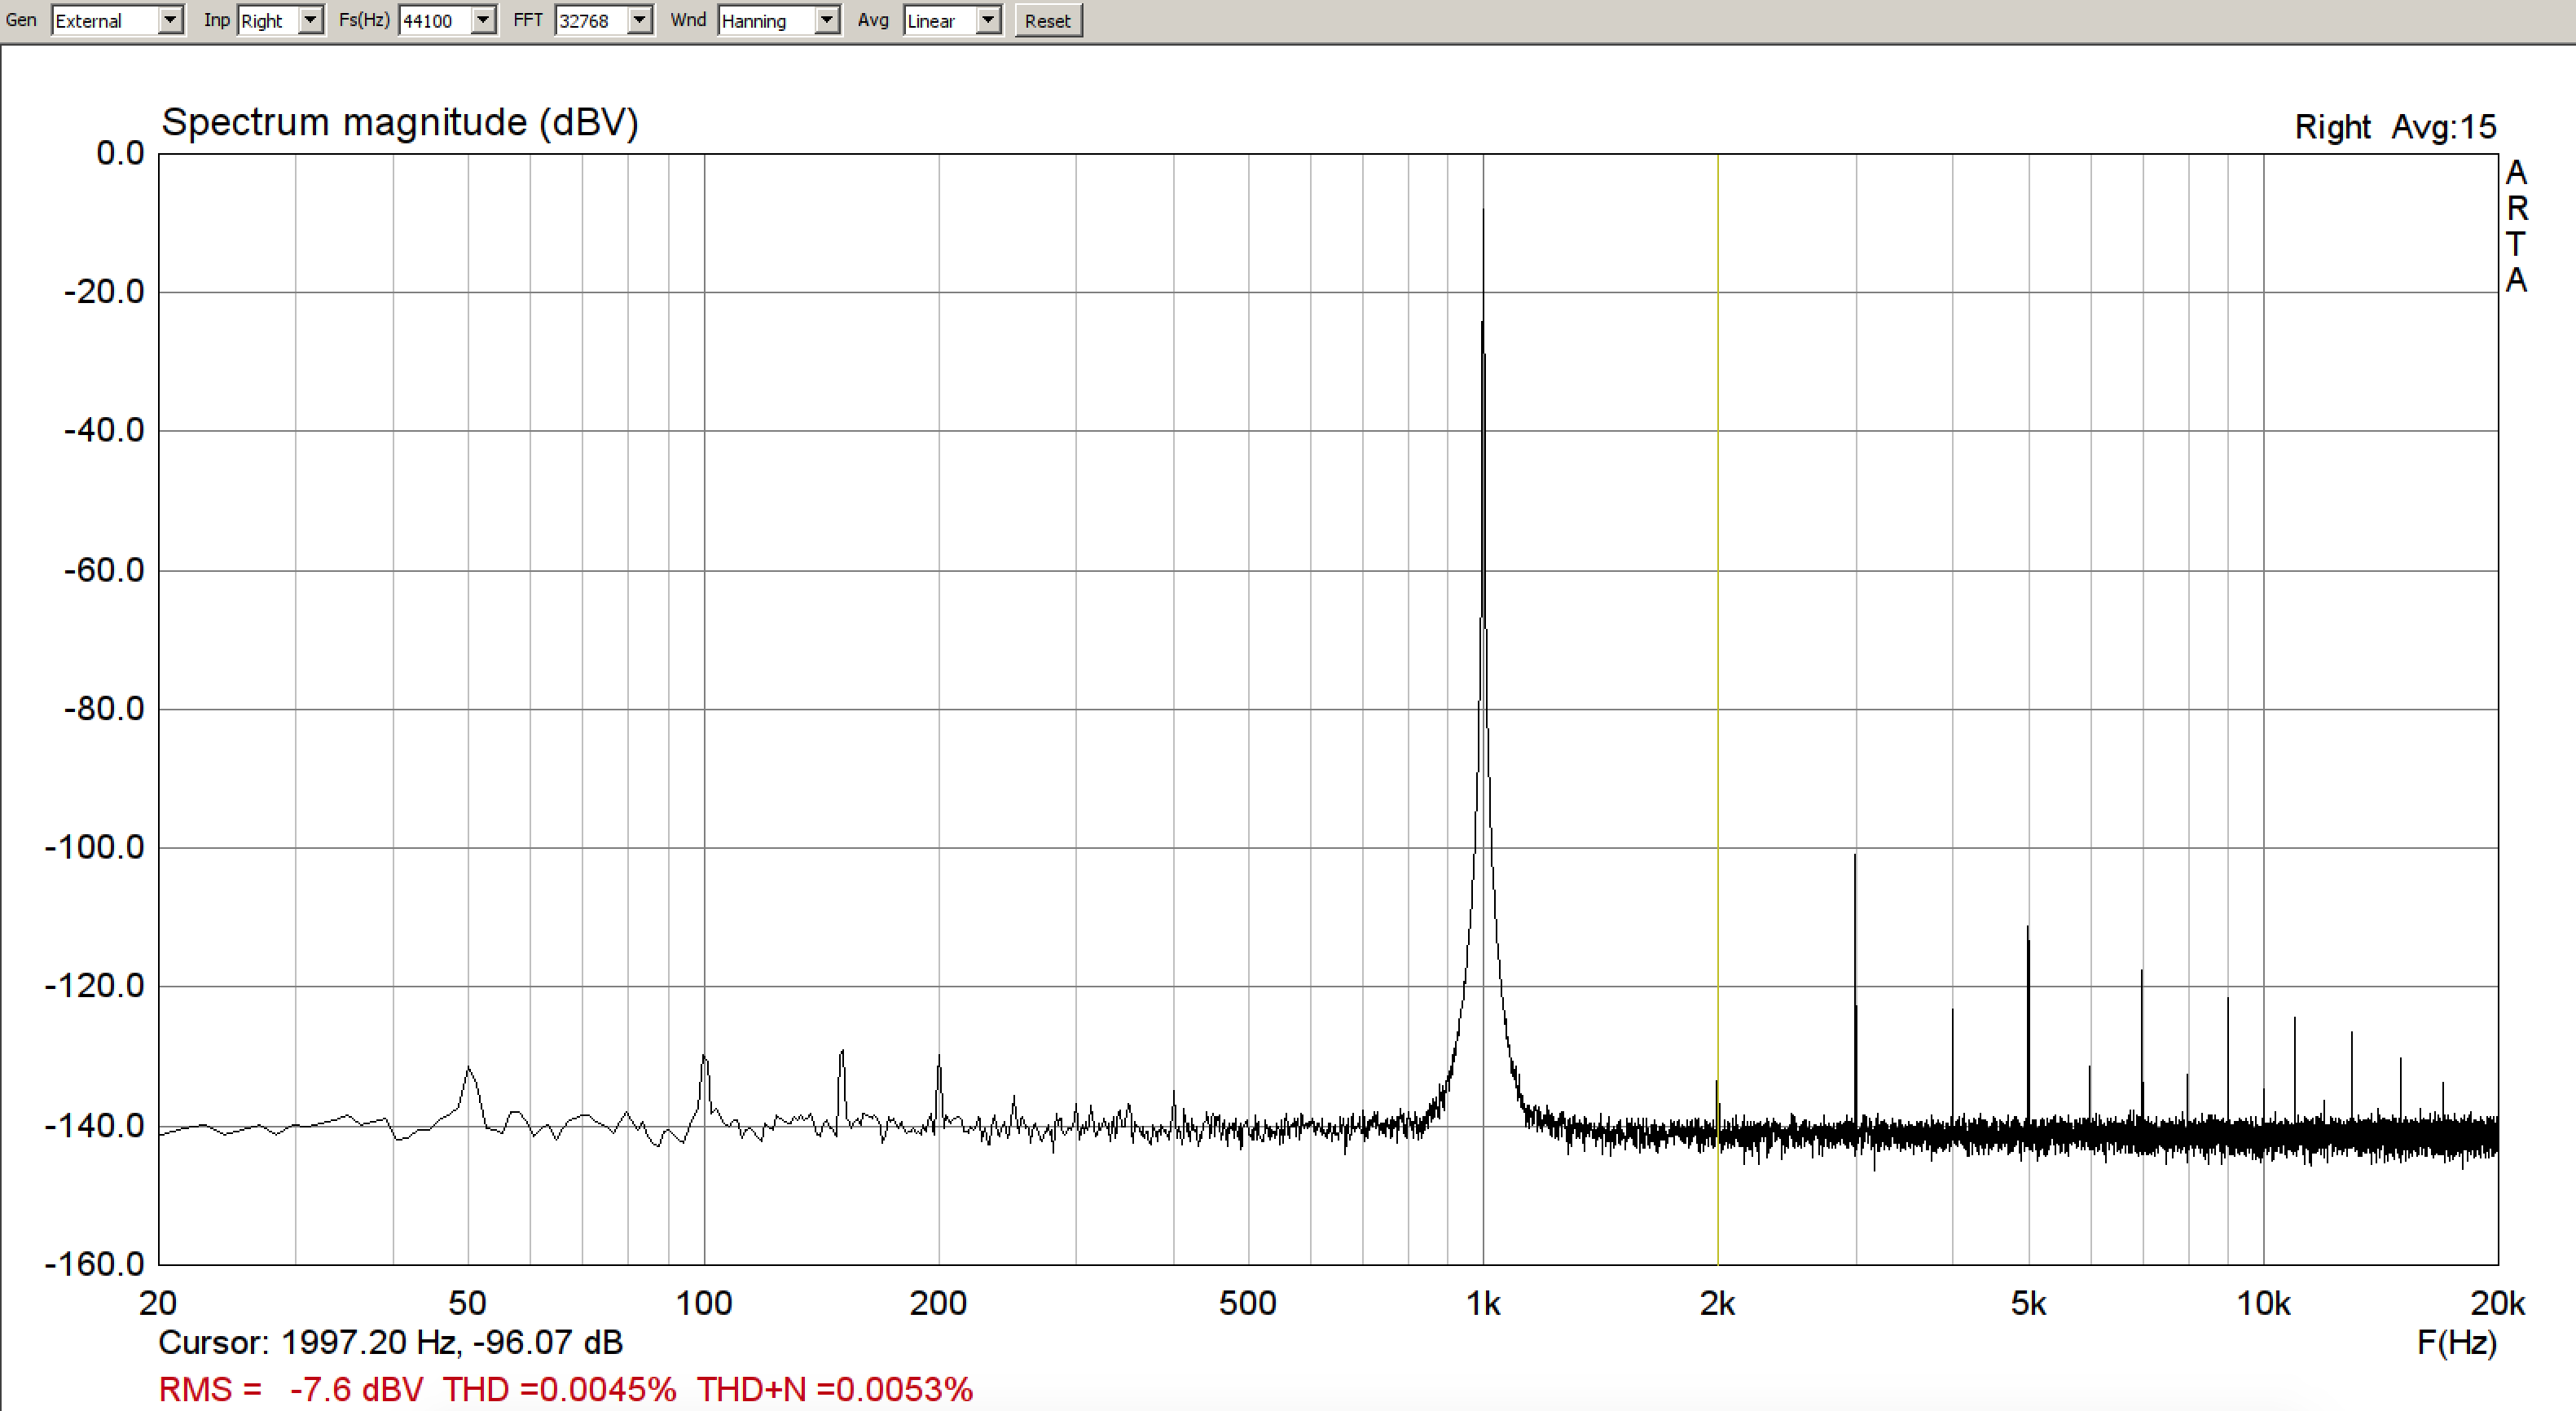Click the tip of the 1 kHz fundamental peak
The image size is (2576, 1411).
click(1483, 212)
